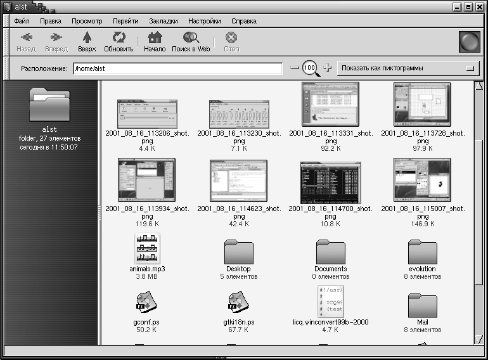This screenshot has height=360, width=488.
Task: Zoom in with the plus button
Action: [x=328, y=68]
